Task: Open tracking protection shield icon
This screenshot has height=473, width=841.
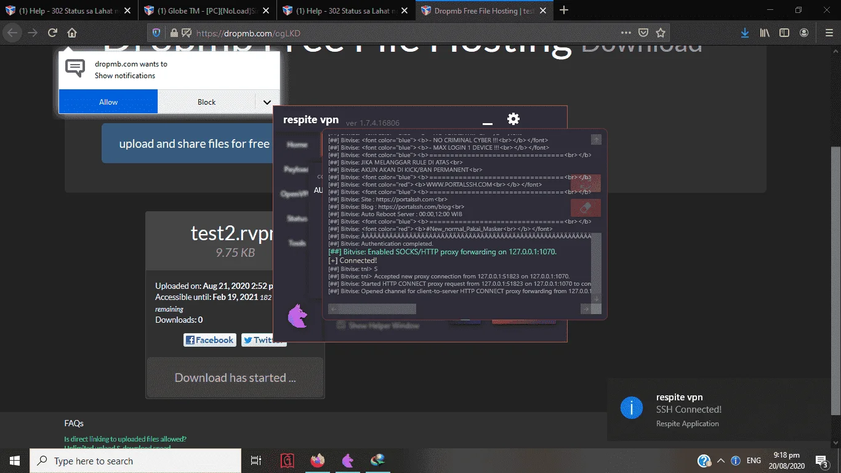Action: click(x=156, y=33)
